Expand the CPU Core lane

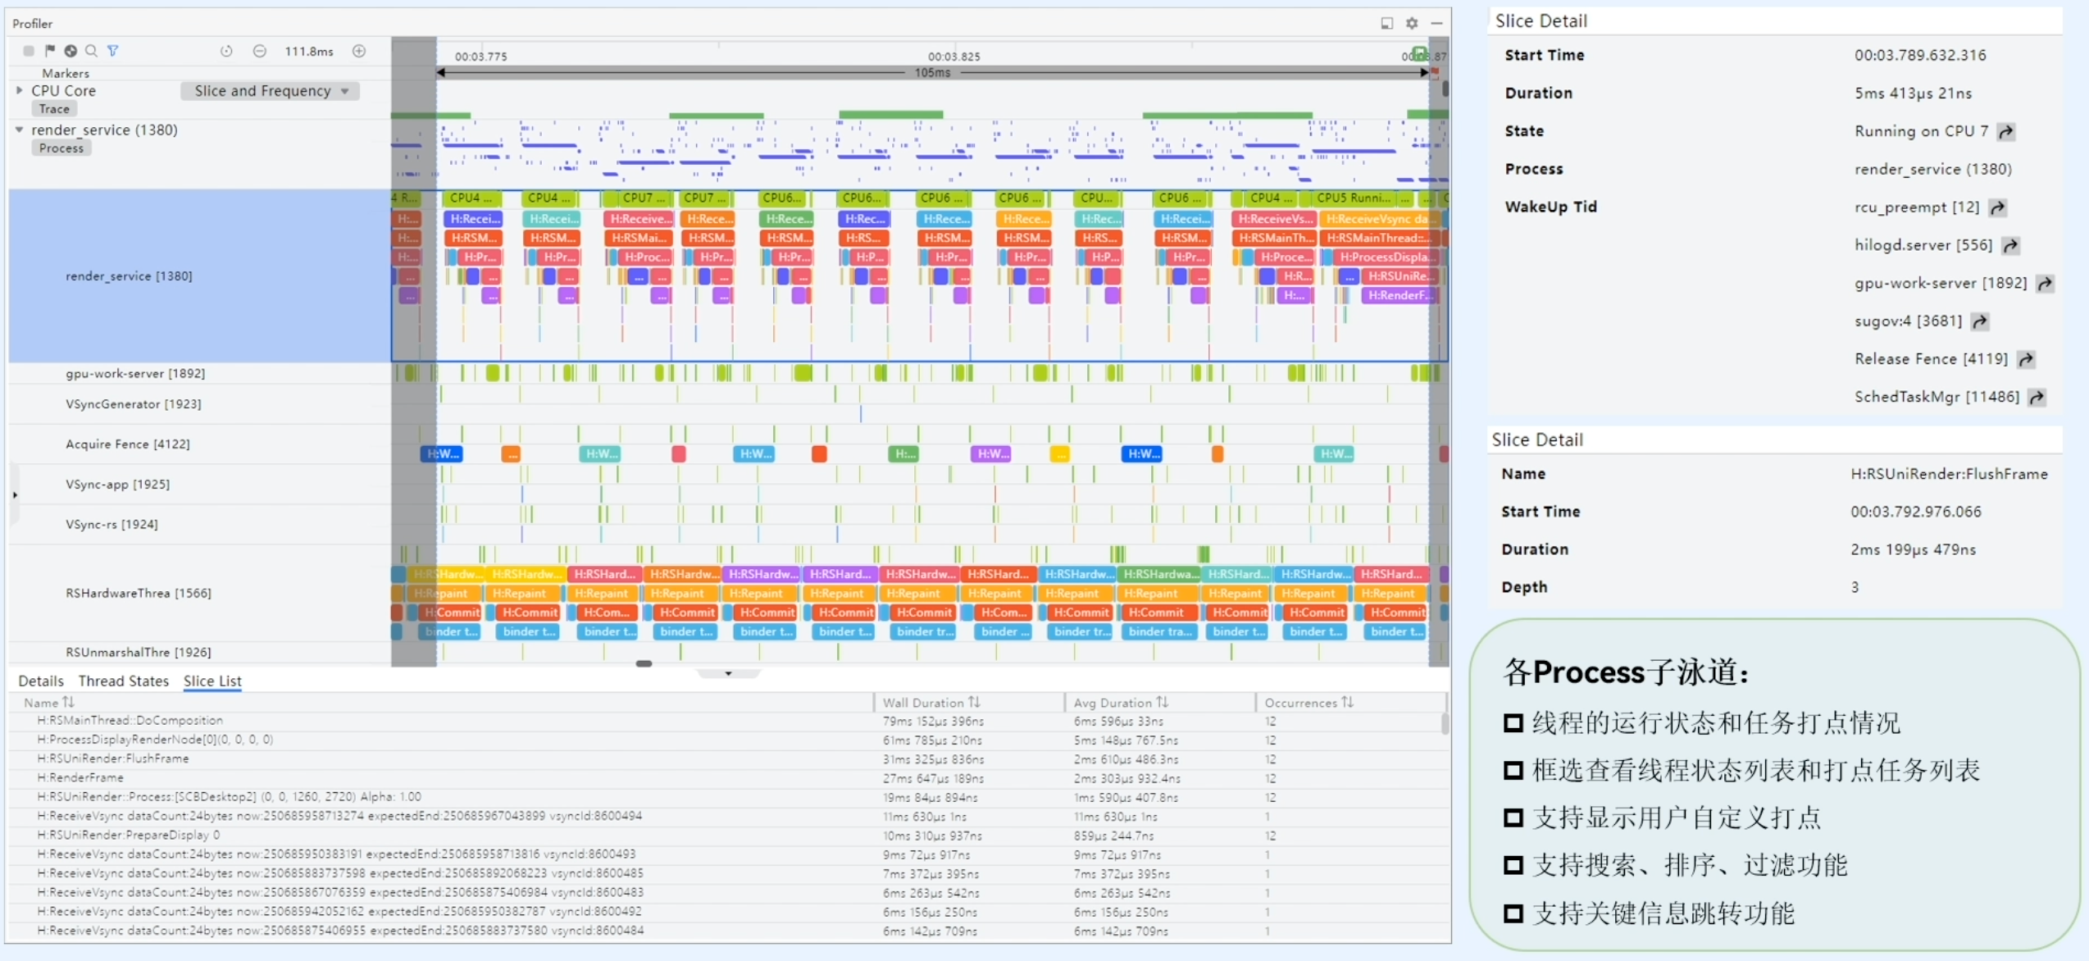point(19,90)
